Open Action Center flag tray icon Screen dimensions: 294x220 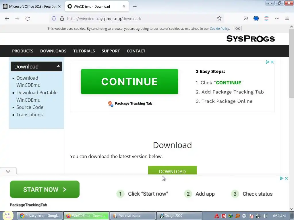[251, 216]
